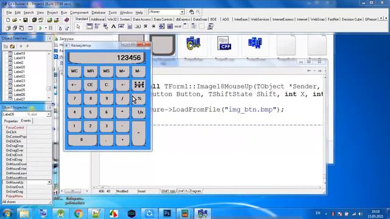390x219 pixels.
Task: Click the Save All toolbar icon
Action: [34, 20]
